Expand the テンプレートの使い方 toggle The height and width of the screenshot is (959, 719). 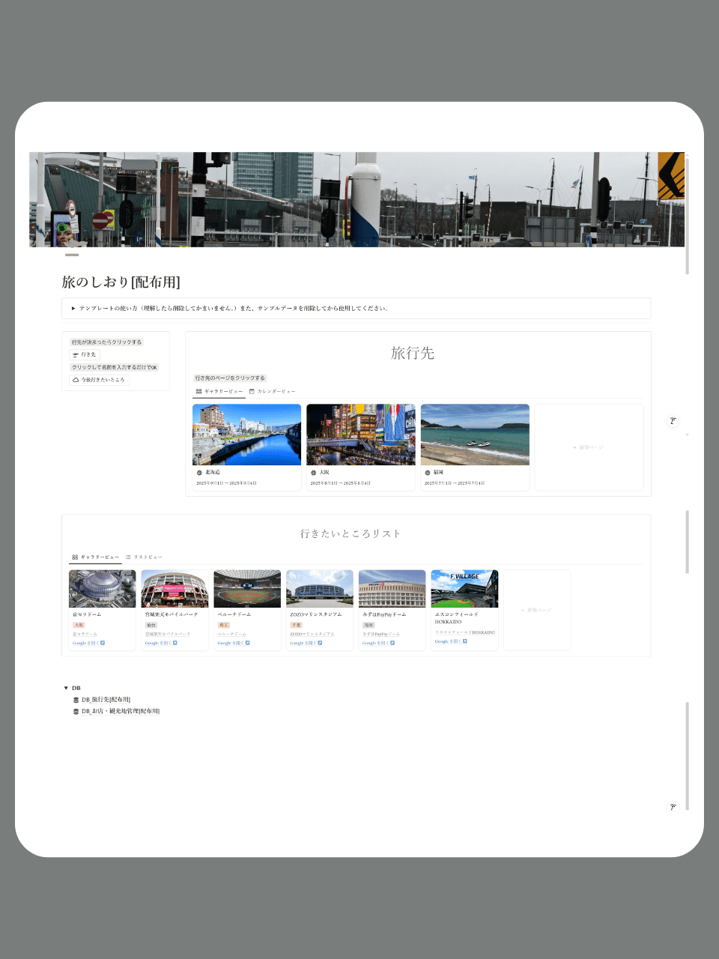[73, 308]
